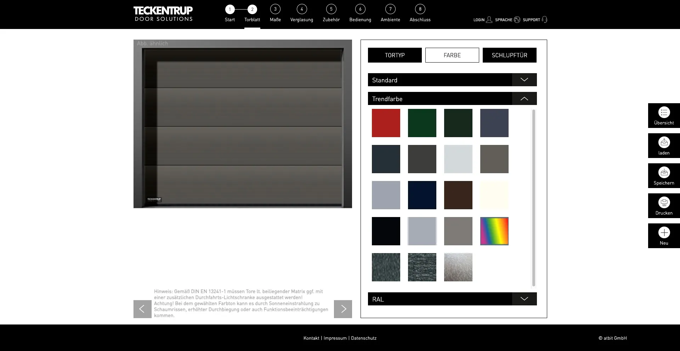Select the red color swatch
This screenshot has height=351, width=680.
pyautogui.click(x=386, y=123)
